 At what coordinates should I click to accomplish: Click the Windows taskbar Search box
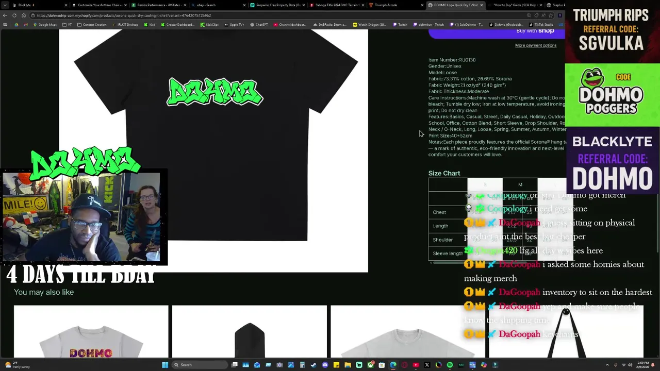[200, 365]
